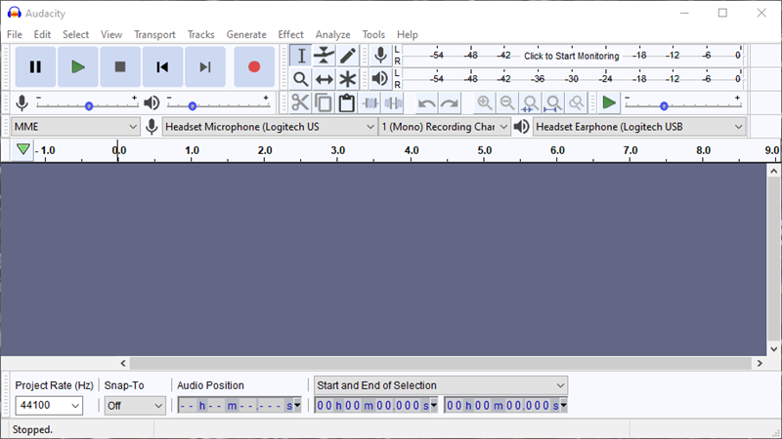Select the Envelope tool

click(x=325, y=56)
